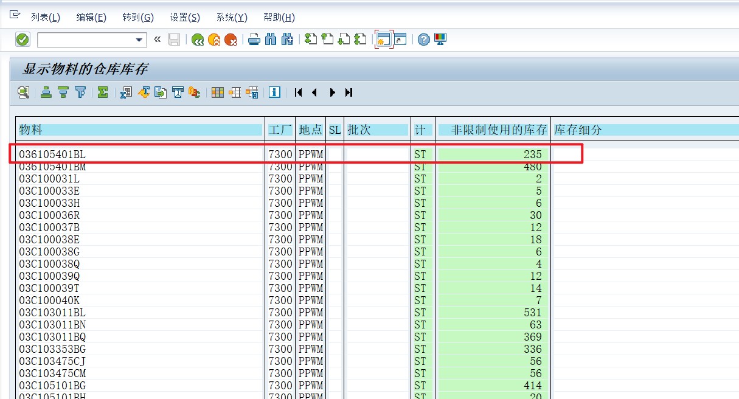Click the Print icon in the standard toolbar
The width and height of the screenshot is (739, 399).
click(254, 40)
